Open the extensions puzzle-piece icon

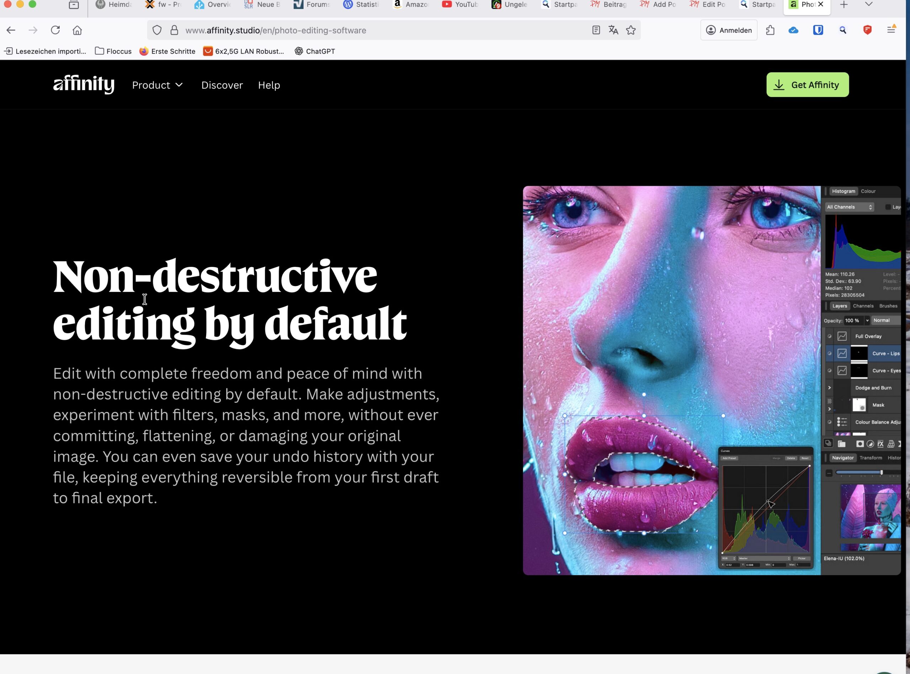pyautogui.click(x=770, y=30)
